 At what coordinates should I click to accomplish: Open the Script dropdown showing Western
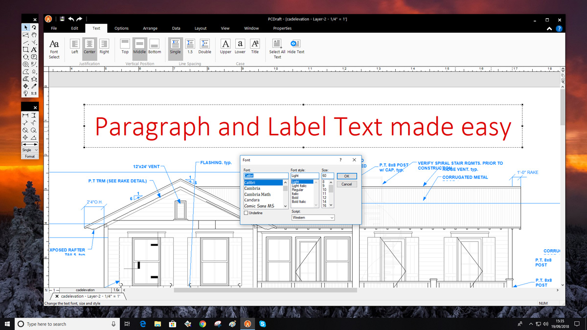[313, 218]
